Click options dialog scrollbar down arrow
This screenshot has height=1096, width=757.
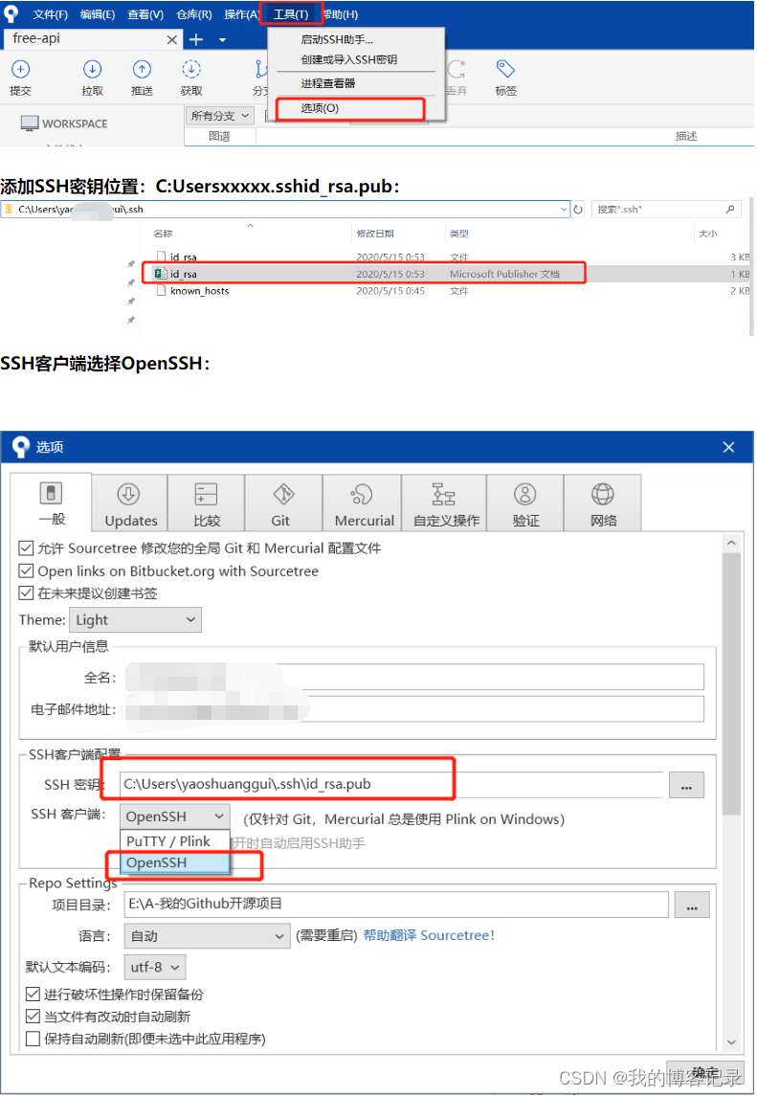point(731,1042)
